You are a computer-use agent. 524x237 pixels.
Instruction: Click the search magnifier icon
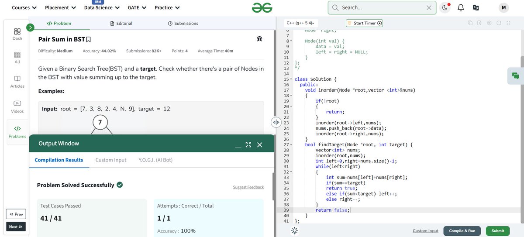click(335, 8)
